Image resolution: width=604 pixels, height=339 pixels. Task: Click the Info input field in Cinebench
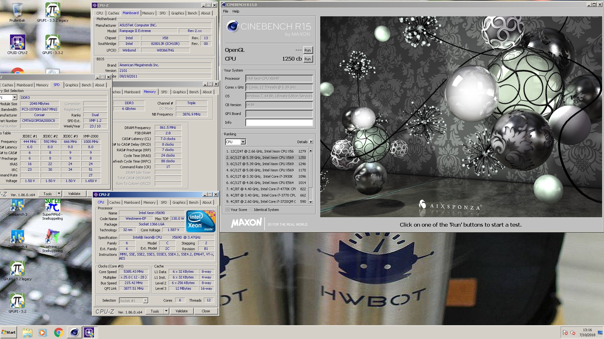coord(279,122)
